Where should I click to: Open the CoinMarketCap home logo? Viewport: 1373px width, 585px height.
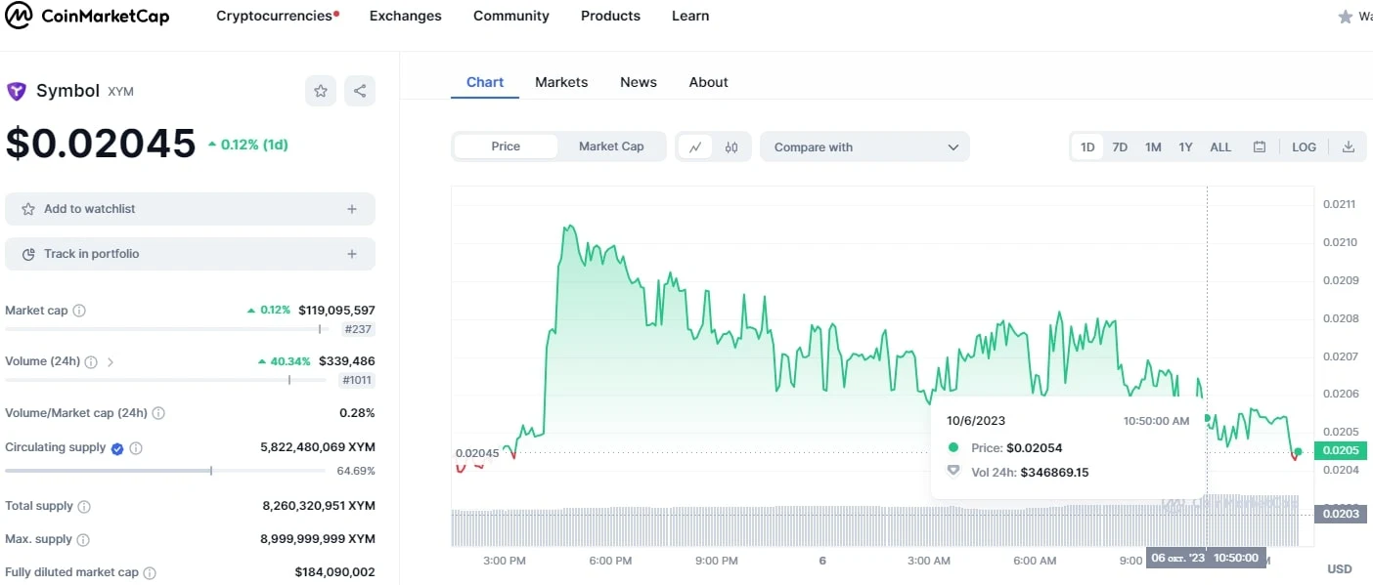pos(87,16)
